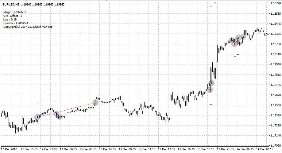Viewport: 282px width, 153px height.
Task: Click the '12 Dec 19:15' time label
Action: (x=29, y=149)
